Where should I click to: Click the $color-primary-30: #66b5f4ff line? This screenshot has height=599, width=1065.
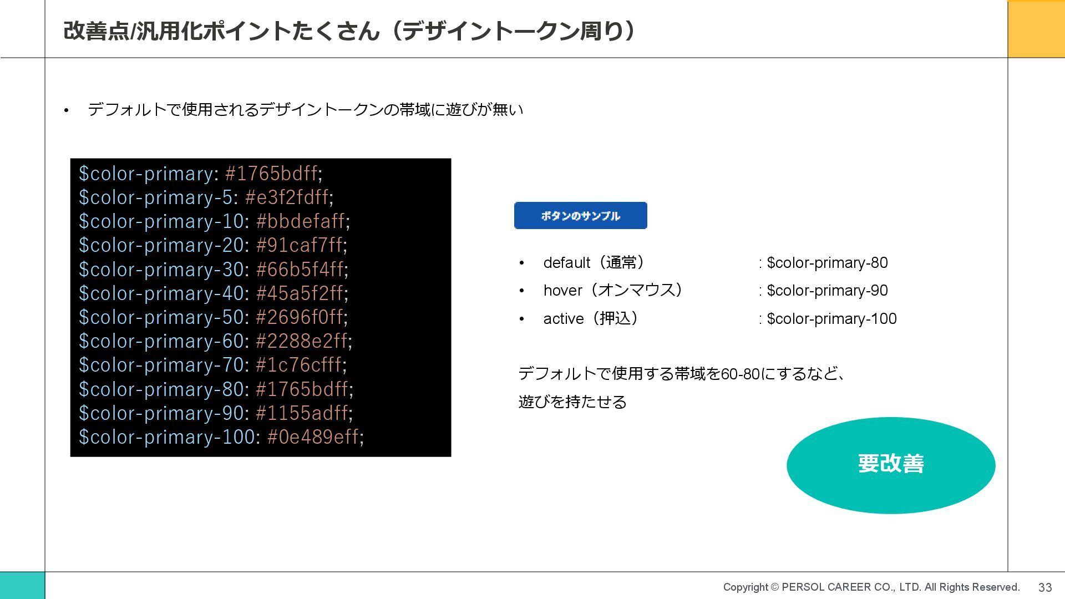point(214,270)
